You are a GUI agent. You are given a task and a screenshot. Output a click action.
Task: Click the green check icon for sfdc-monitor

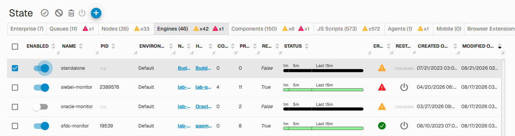pyautogui.click(x=381, y=126)
